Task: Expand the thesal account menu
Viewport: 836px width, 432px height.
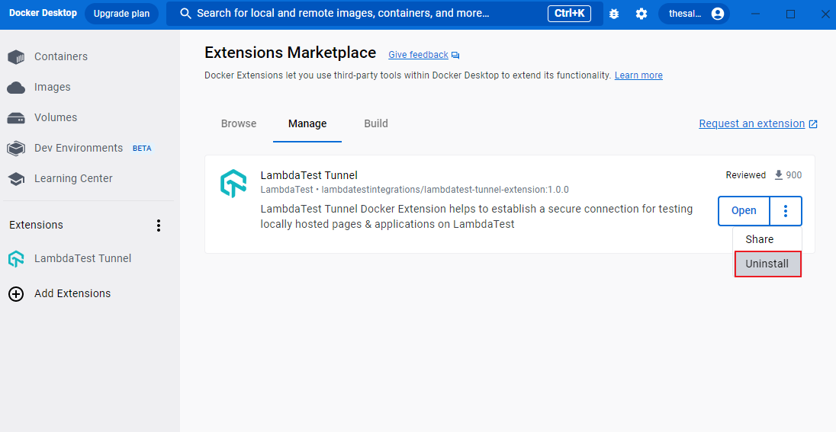Action: pyautogui.click(x=693, y=14)
